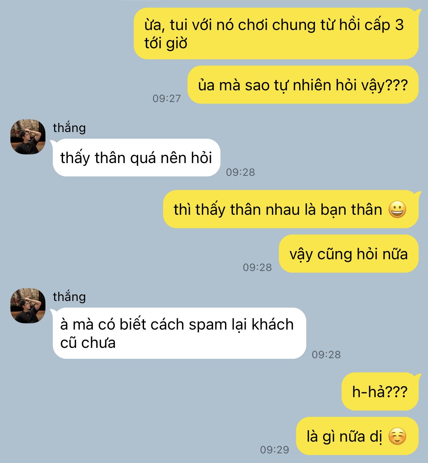Click the 09:28 timestamp after 'nên hỏi'

click(241, 172)
